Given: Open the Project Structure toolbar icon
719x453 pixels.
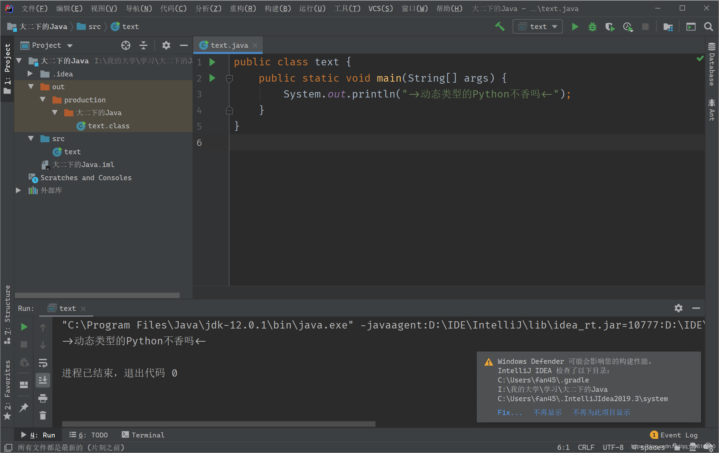Looking at the screenshot, I should point(668,27).
